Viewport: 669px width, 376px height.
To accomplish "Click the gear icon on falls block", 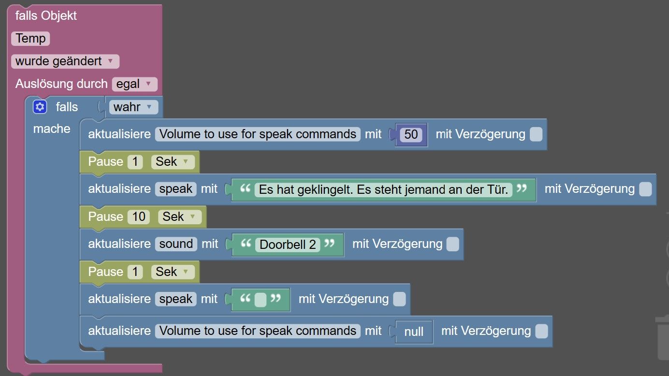I will click(x=40, y=107).
